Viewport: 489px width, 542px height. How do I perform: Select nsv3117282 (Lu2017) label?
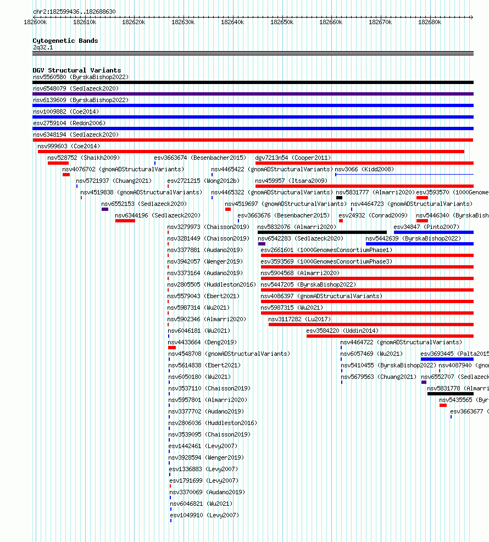(299, 319)
